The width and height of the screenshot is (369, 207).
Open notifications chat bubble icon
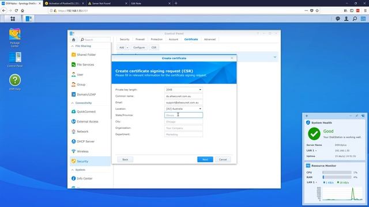(x=338, y=19)
